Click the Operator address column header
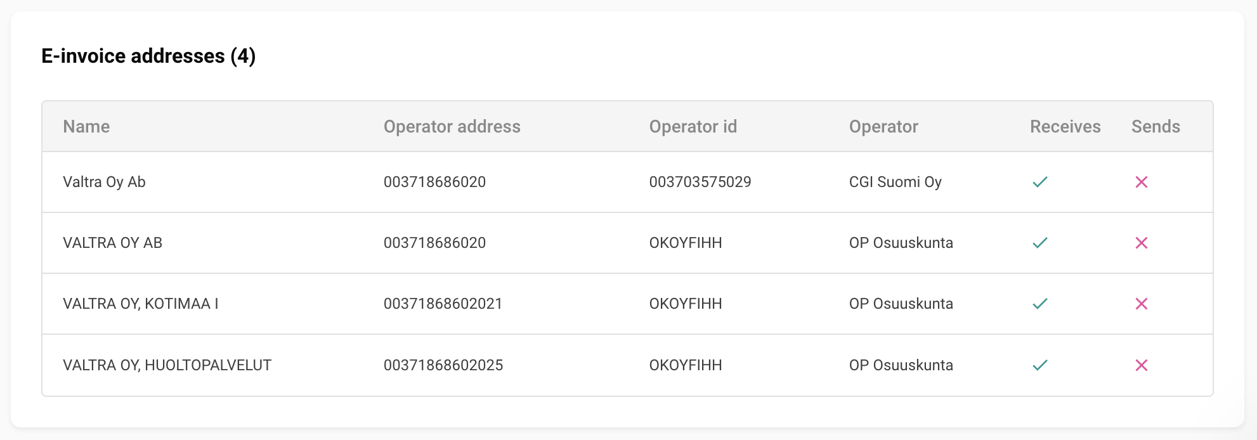 pyautogui.click(x=452, y=127)
